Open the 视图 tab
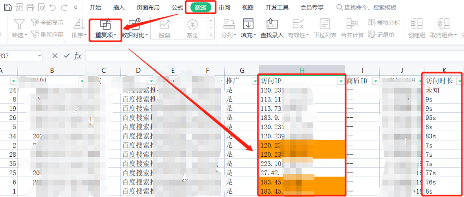The width and height of the screenshot is (464, 197). [x=248, y=8]
